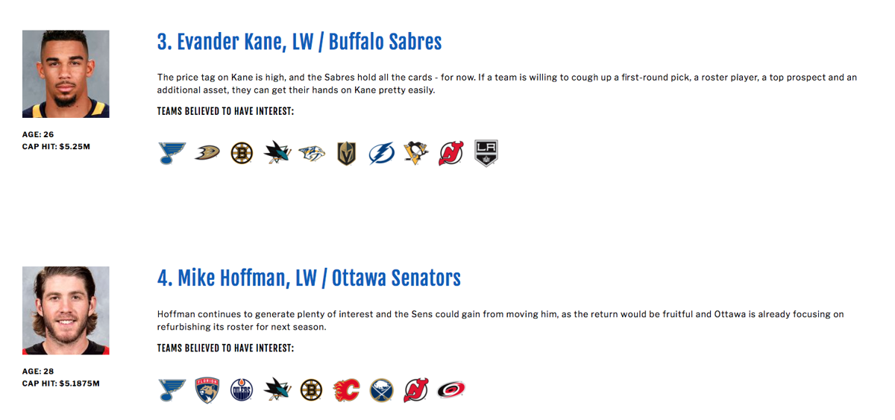Select the Buffalo Sabres logo in Hoffman's list
This screenshot has width=895, height=420.
(381, 389)
